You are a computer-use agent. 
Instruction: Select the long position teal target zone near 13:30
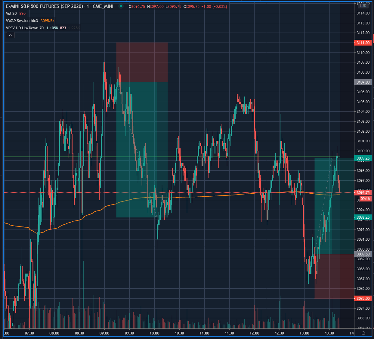pyautogui.click(x=335, y=206)
